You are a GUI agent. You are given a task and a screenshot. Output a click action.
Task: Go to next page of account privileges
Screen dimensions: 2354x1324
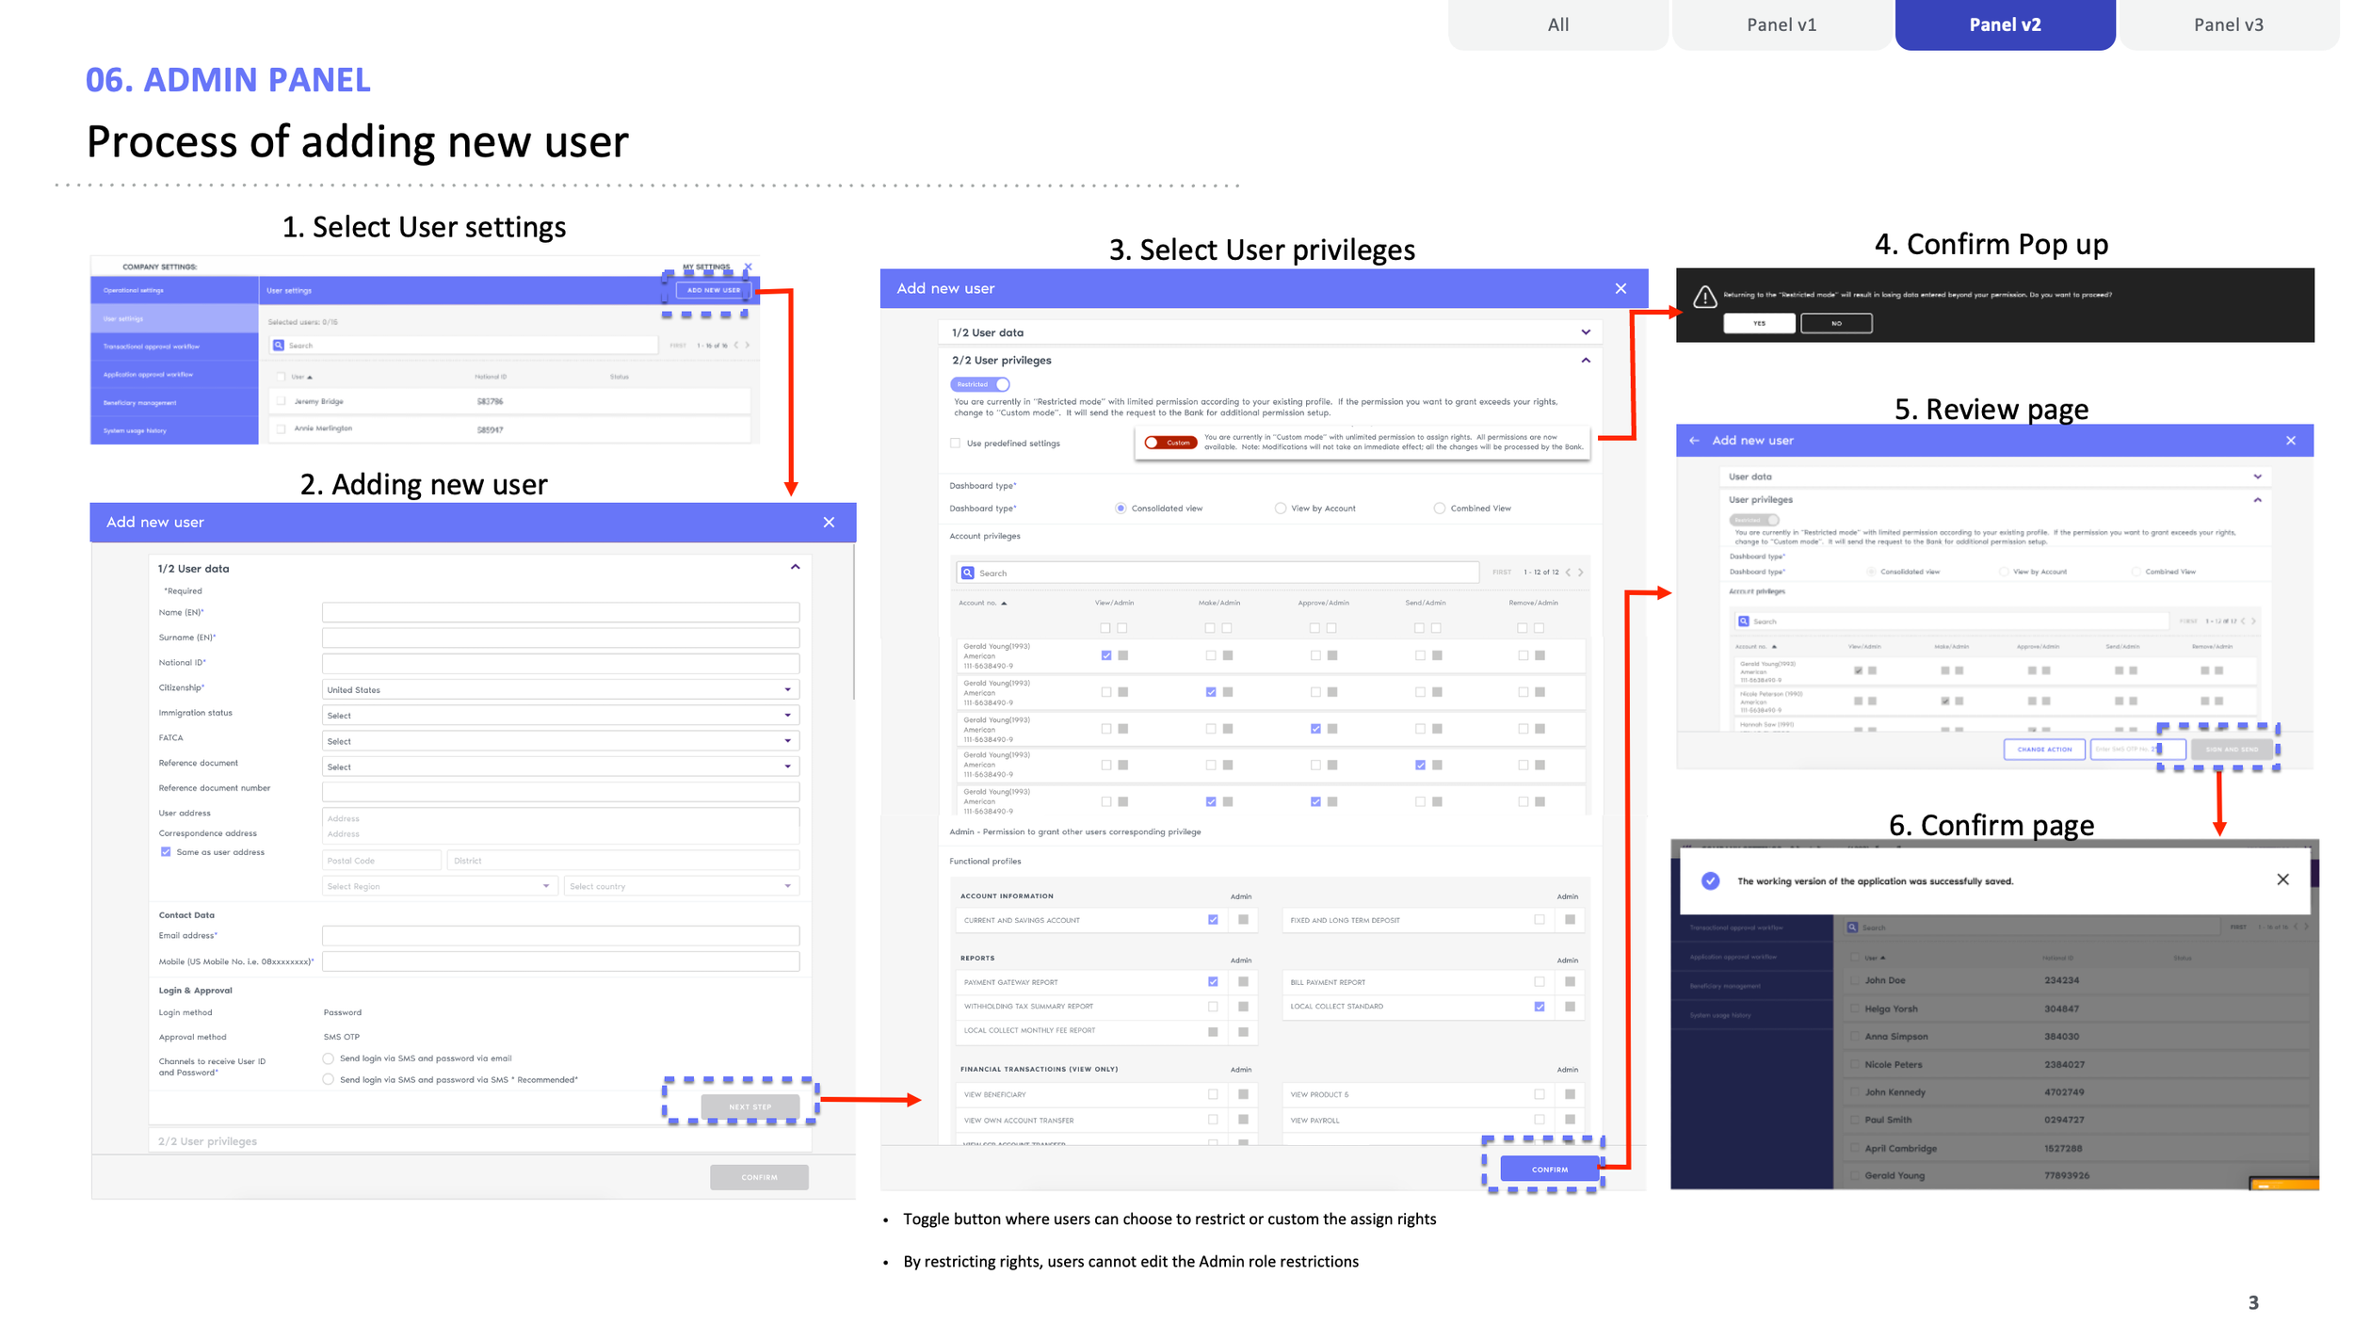(1581, 573)
